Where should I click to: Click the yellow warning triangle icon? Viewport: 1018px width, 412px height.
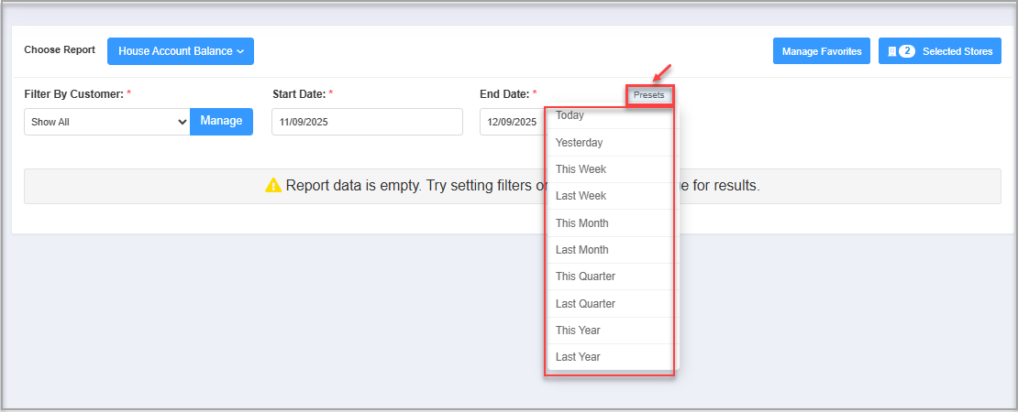pyautogui.click(x=273, y=186)
